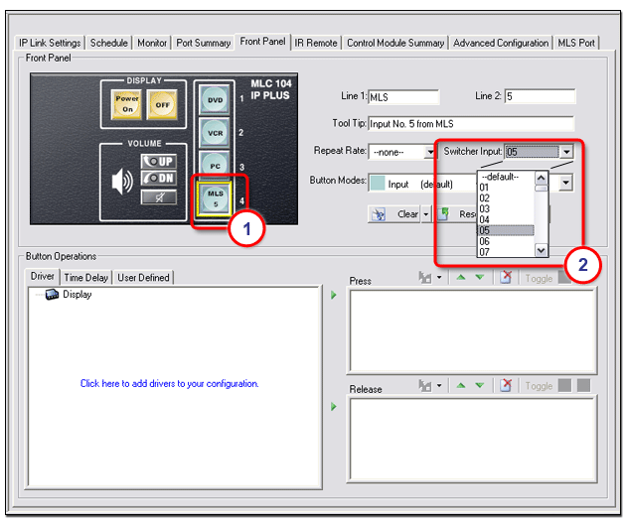626x522 pixels.
Task: Select the User Defined tab
Action: 143,278
